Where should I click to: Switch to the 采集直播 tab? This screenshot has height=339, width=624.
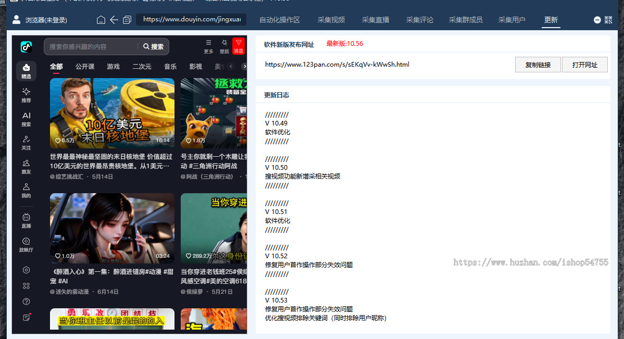tap(375, 20)
